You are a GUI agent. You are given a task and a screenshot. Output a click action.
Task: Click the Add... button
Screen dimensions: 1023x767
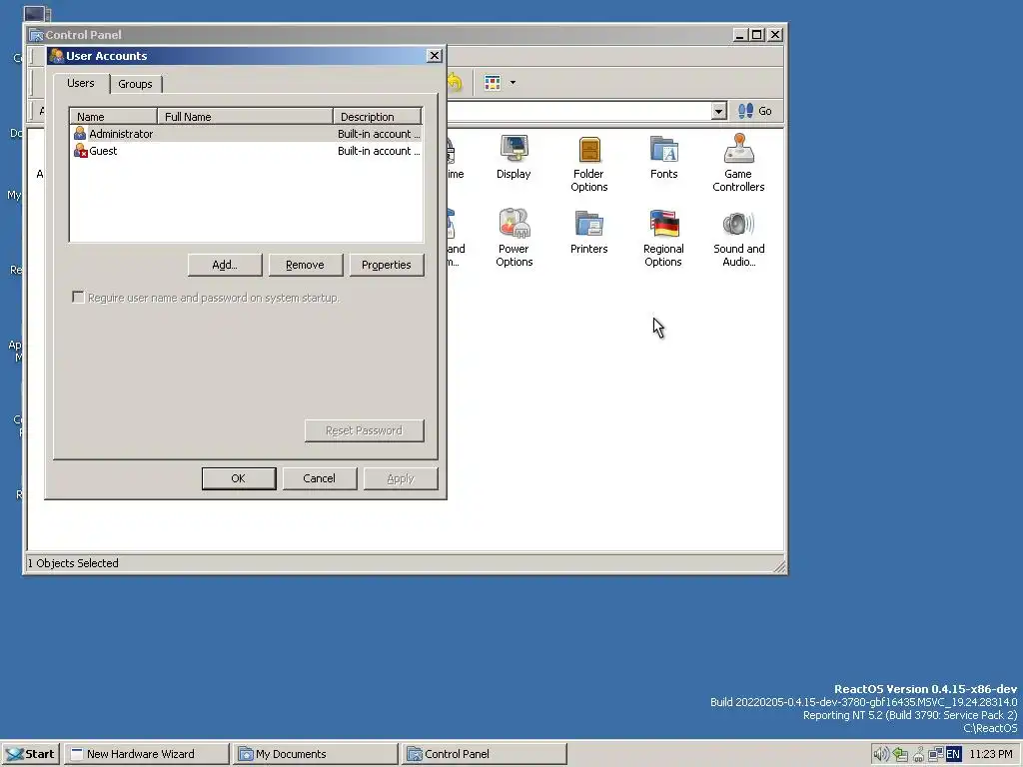click(x=225, y=265)
